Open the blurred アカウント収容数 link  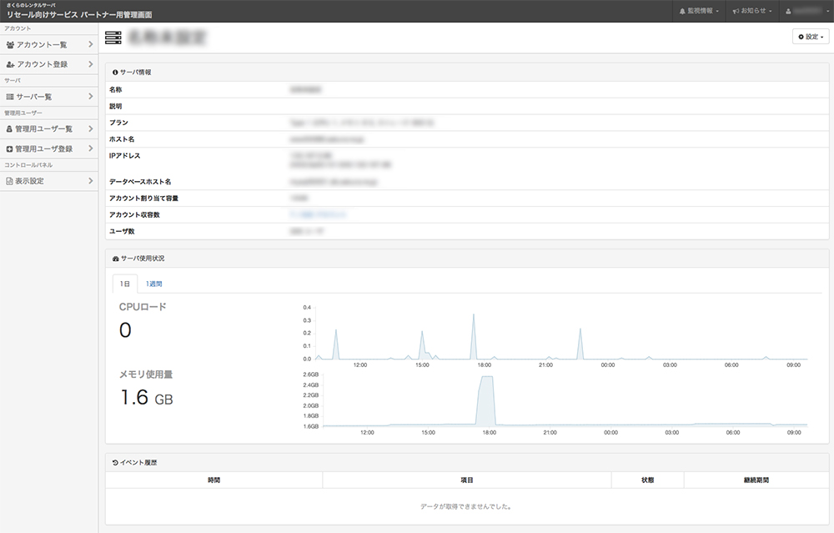(x=317, y=215)
